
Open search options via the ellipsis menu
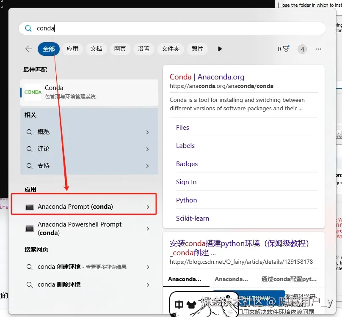318,49
